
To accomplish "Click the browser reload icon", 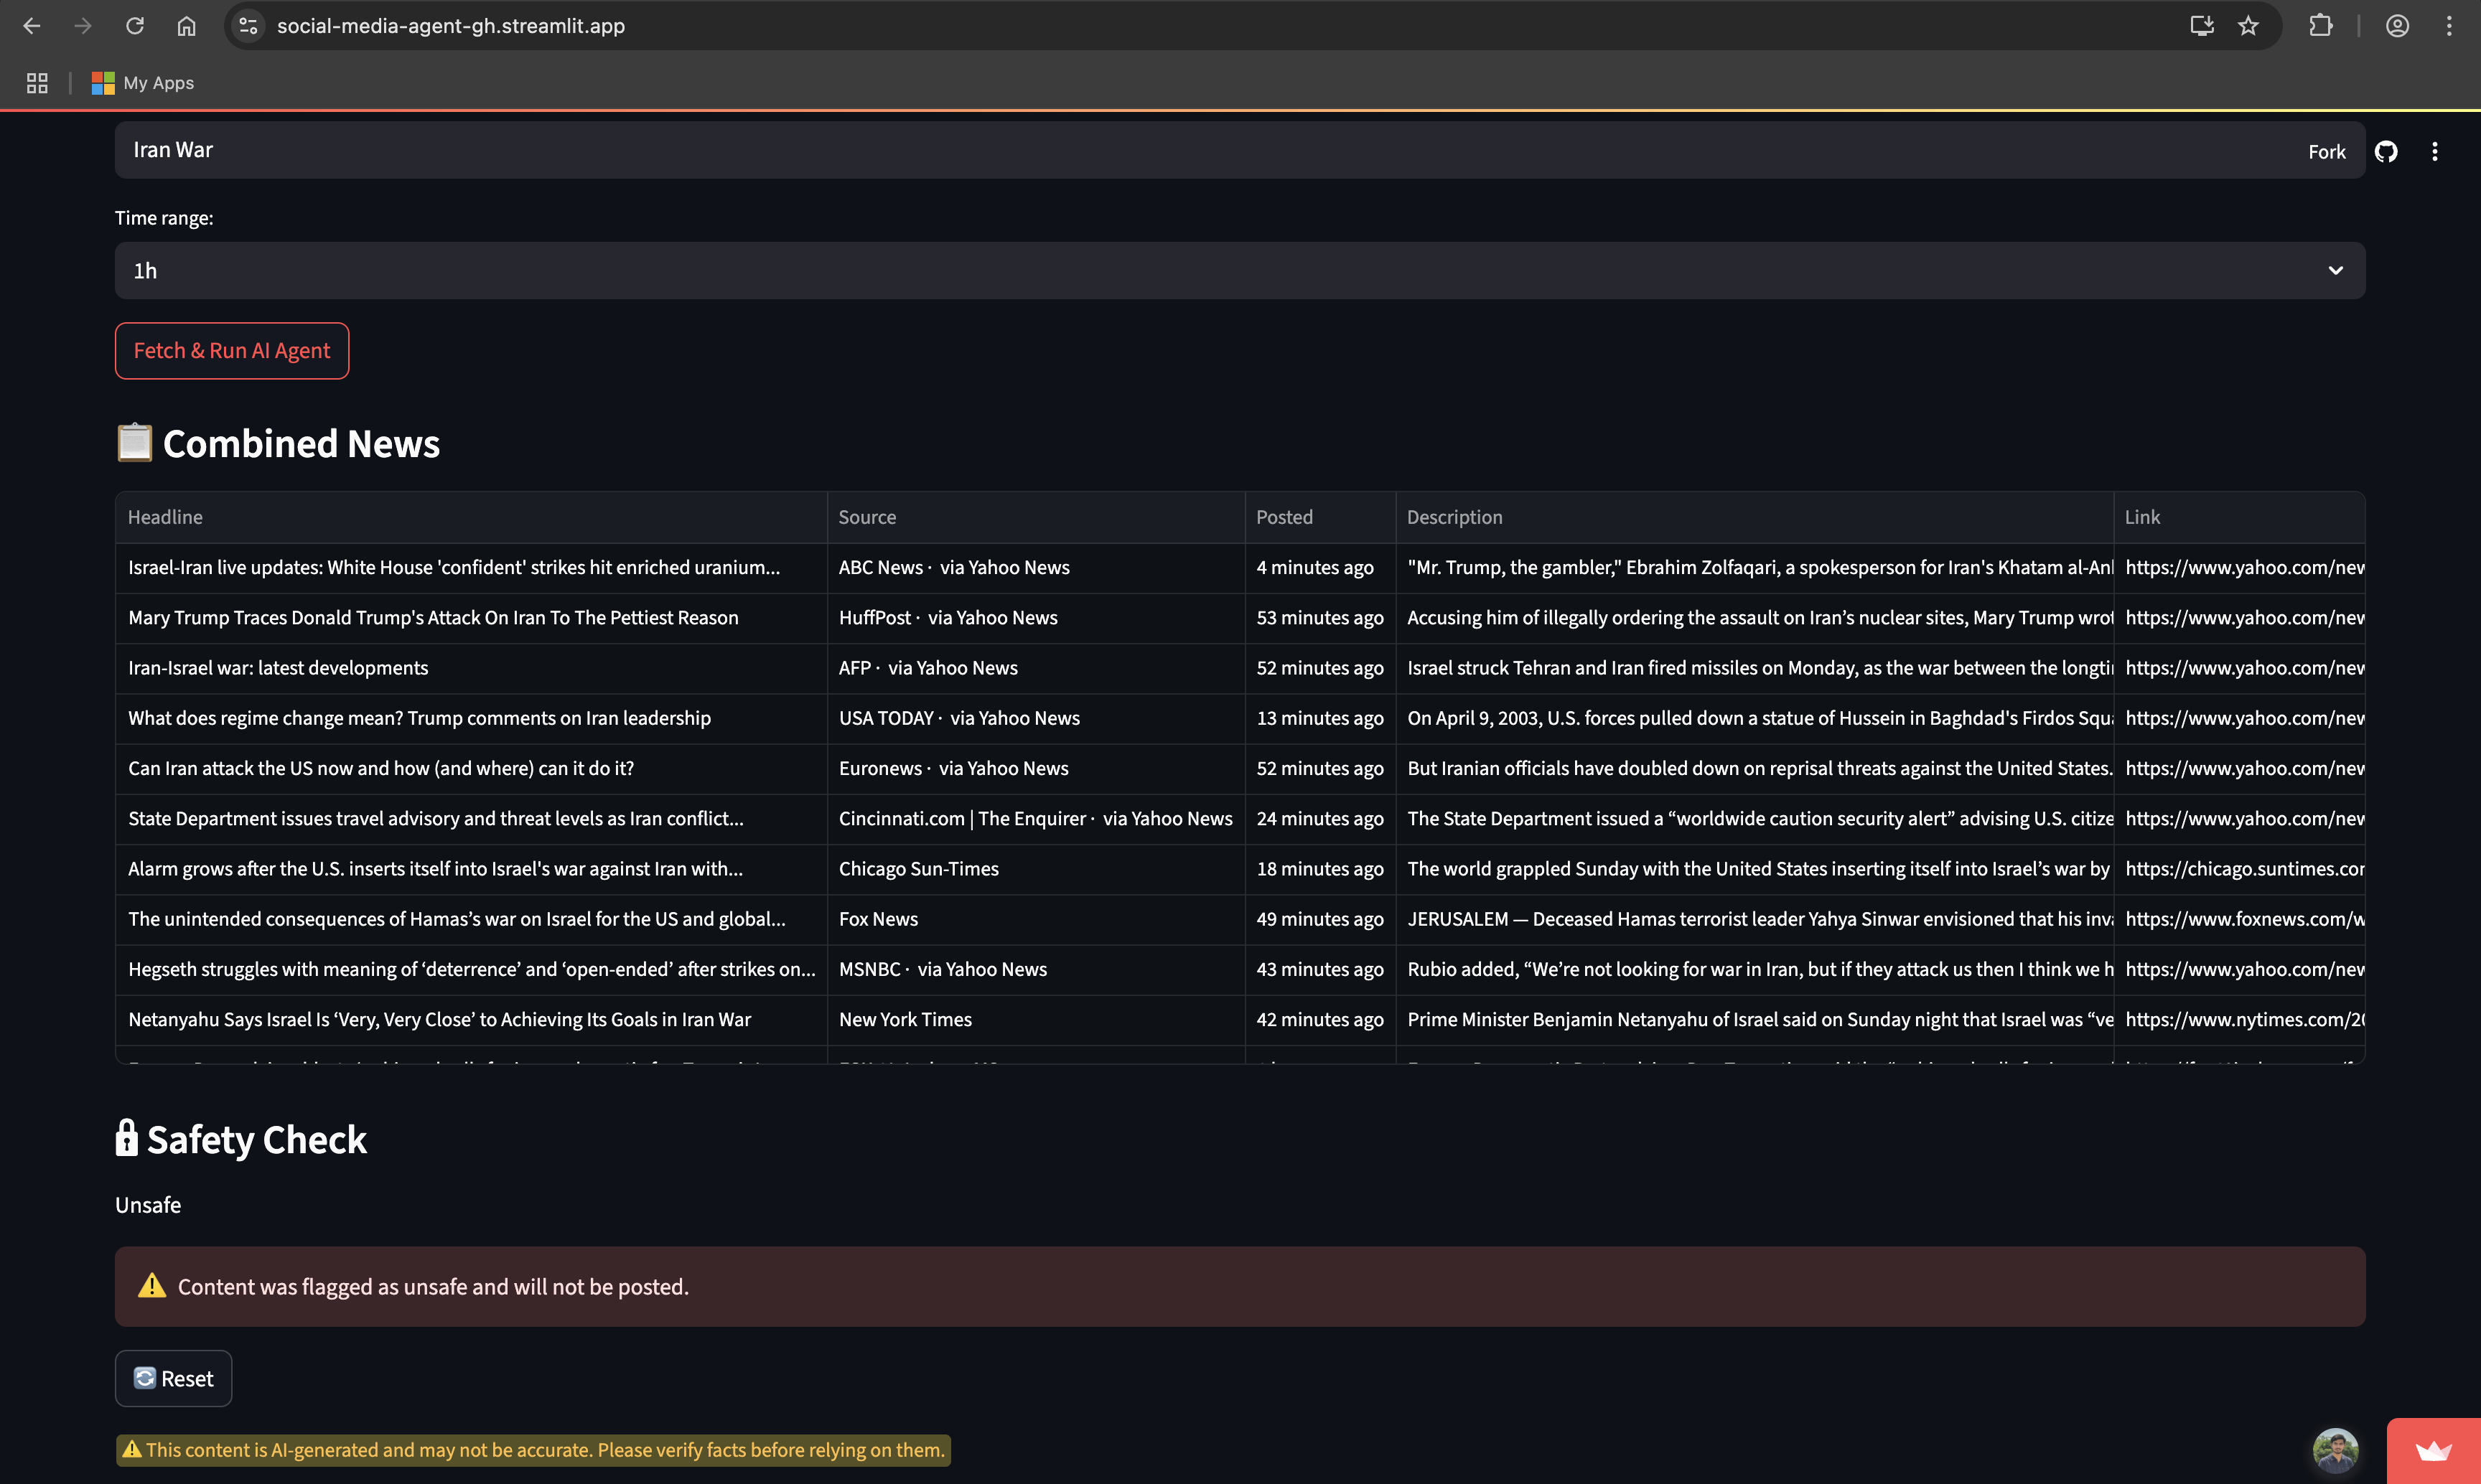I will (135, 26).
